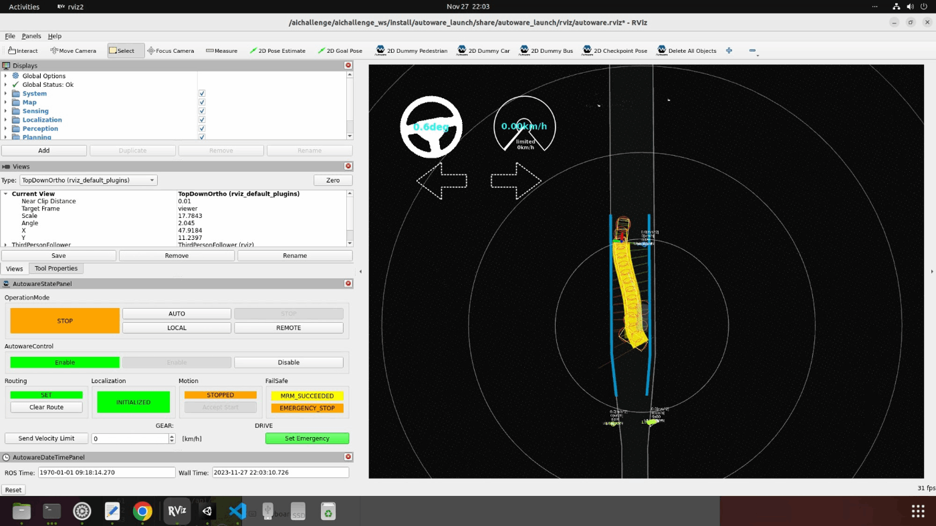Click the minus icon to remove a tool
The width and height of the screenshot is (936, 526).
click(752, 51)
